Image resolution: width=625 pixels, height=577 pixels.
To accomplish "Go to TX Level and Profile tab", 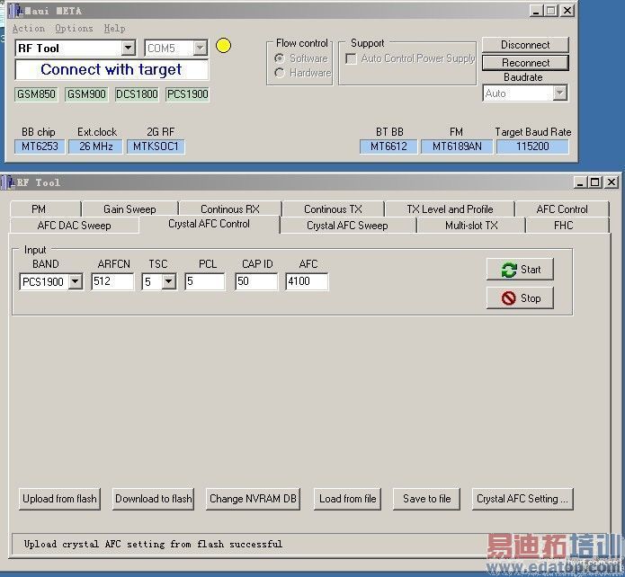I will (450, 209).
